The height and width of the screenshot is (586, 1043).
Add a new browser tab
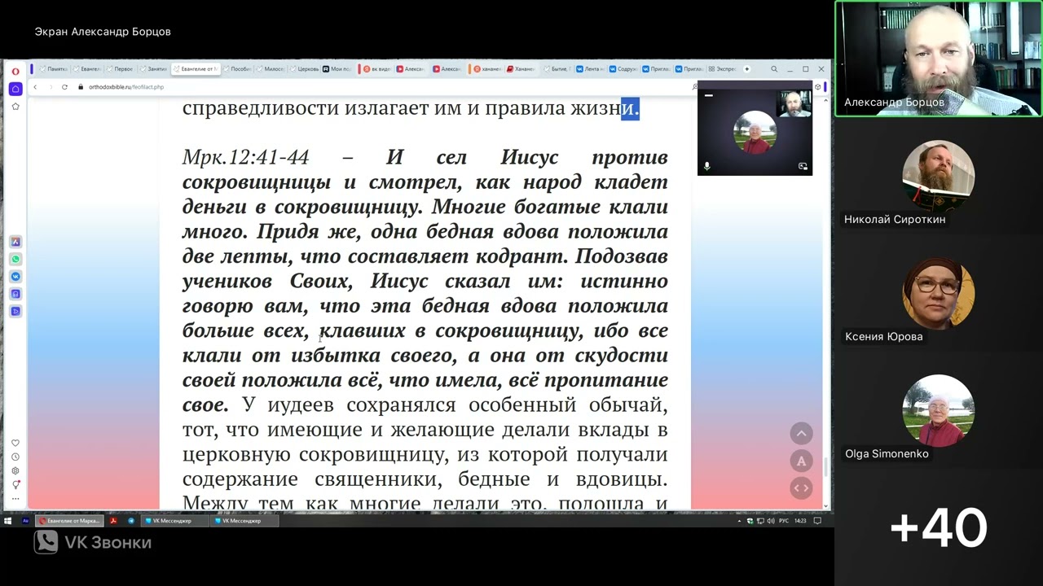(x=746, y=69)
